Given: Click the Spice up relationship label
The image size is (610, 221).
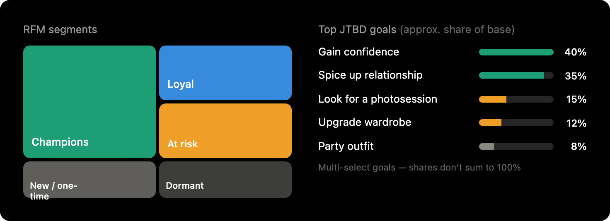Looking at the screenshot, I should 370,75.
